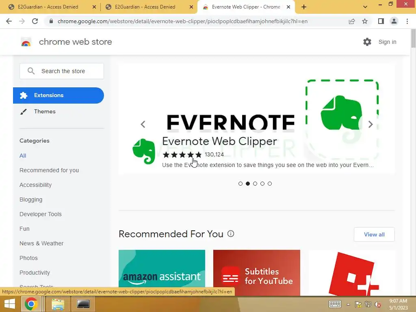Open the Themes section

pyautogui.click(x=45, y=111)
